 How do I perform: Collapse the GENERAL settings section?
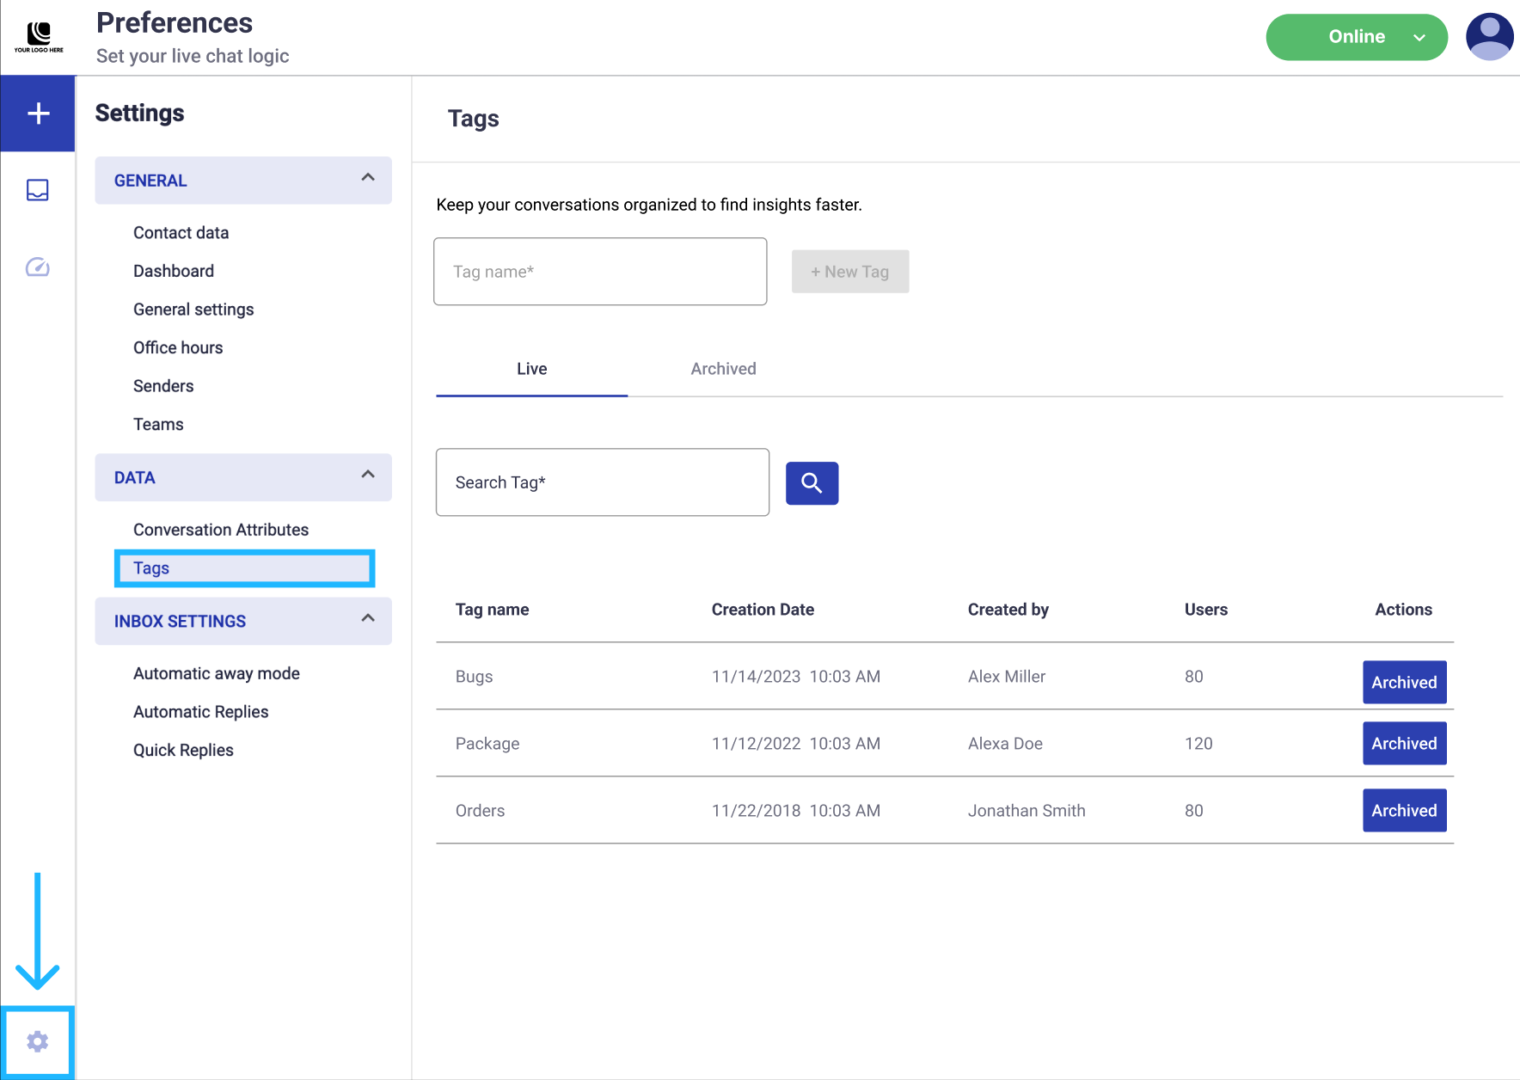368,178
